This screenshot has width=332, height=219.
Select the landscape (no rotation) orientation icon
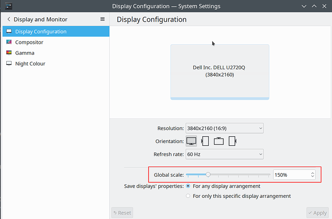(192, 141)
